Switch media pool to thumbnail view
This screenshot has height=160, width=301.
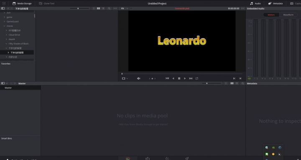(232, 83)
